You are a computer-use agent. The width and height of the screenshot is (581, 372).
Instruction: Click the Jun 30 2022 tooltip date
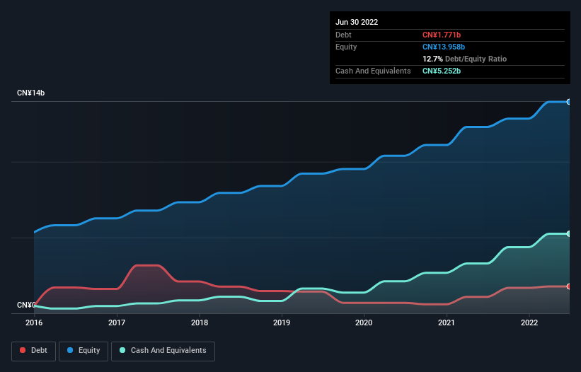click(x=357, y=22)
